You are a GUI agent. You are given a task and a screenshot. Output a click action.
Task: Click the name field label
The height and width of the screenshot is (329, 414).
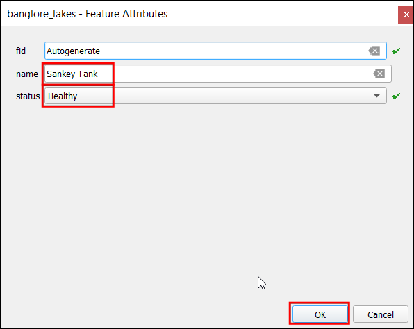27,74
